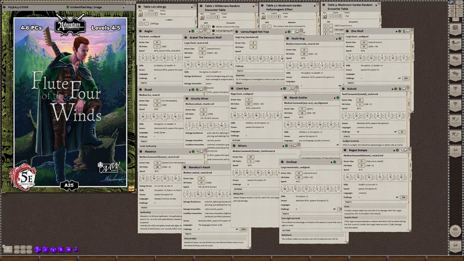This screenshot has height=261, width=464.
Task: Pick the purple d4 pyramid die
Action: pyautogui.click(x=76, y=249)
